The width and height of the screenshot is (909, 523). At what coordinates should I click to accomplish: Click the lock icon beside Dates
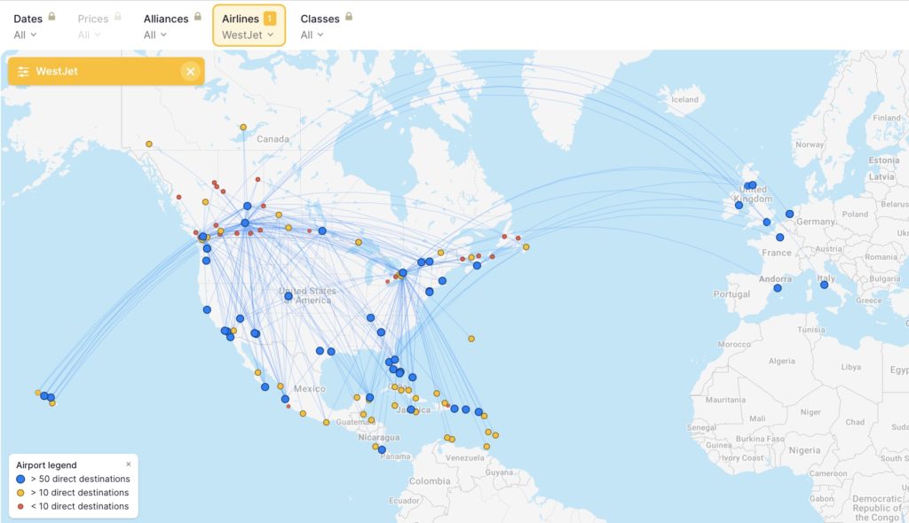pos(51,16)
